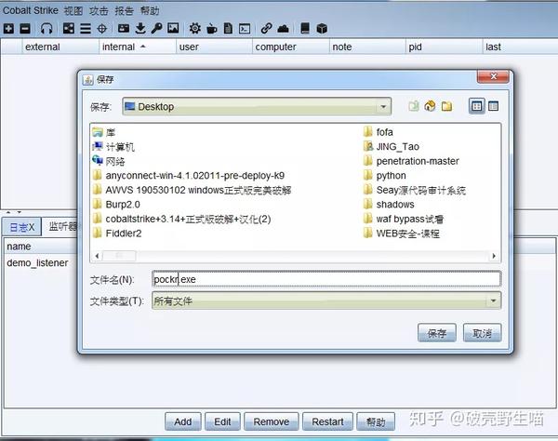The image size is (558, 441).
Task: Click the right scroll arrow of file list
Action: pyautogui.click(x=494, y=256)
